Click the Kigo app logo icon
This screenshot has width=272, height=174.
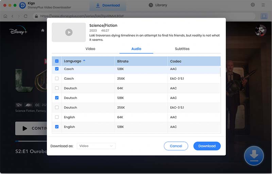pos(22,5)
